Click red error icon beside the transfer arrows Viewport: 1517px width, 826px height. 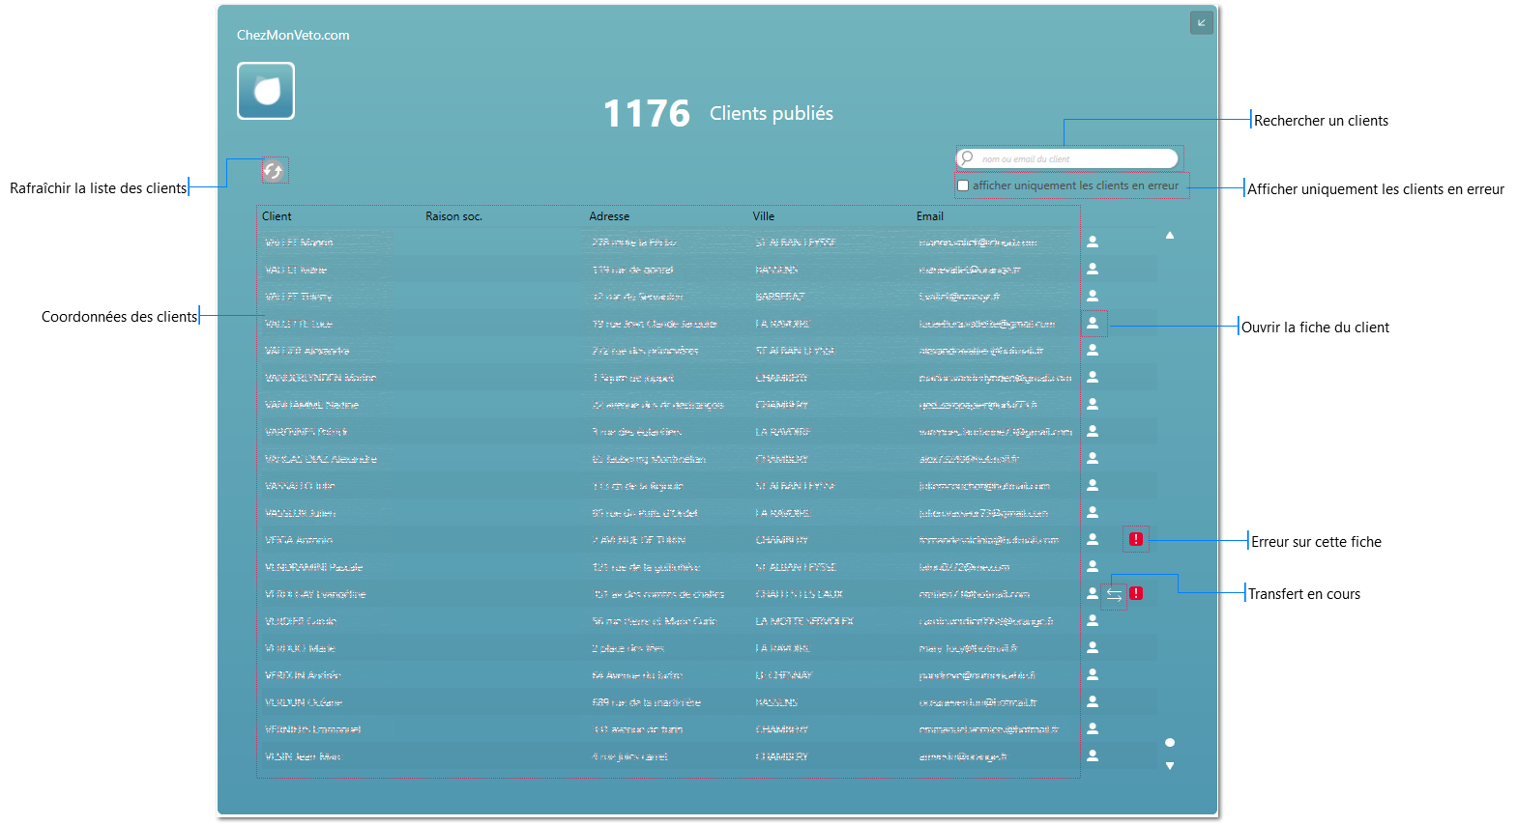point(1136,593)
